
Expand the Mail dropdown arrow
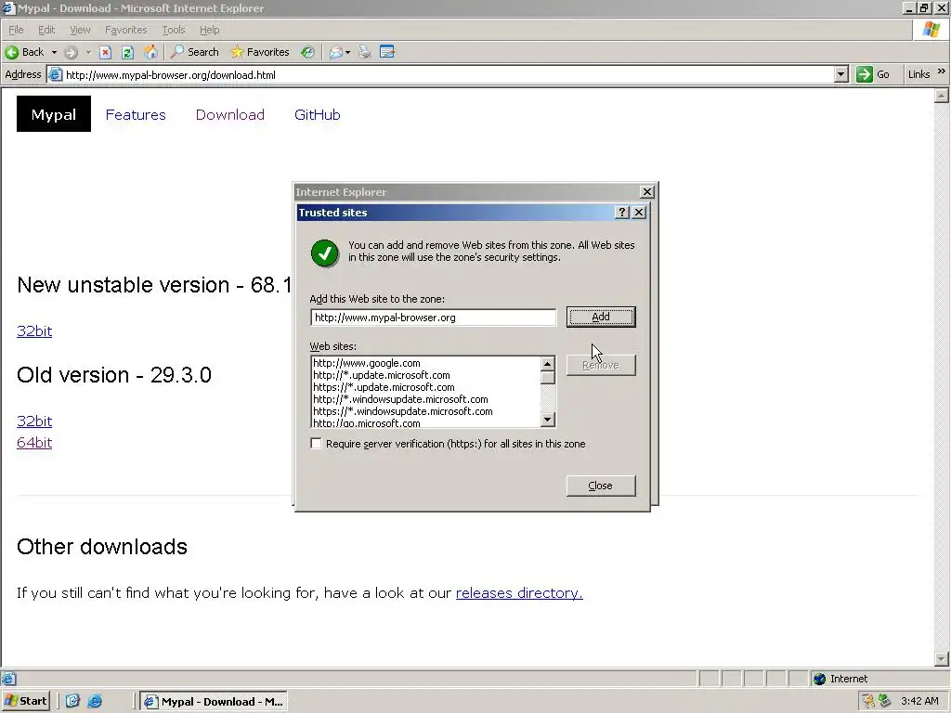347,52
